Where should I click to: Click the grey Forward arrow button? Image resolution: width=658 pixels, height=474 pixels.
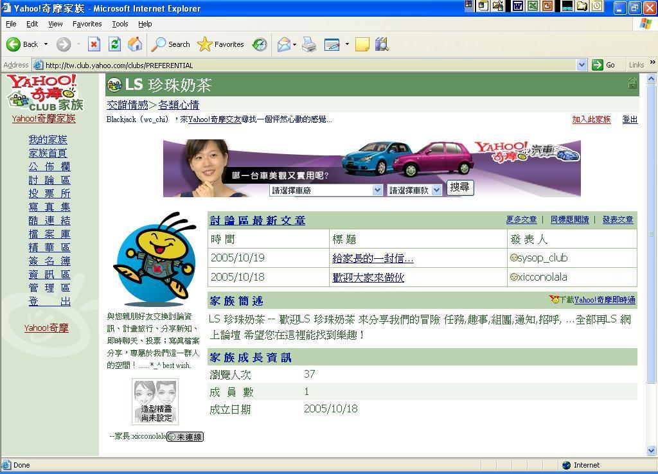click(x=64, y=44)
